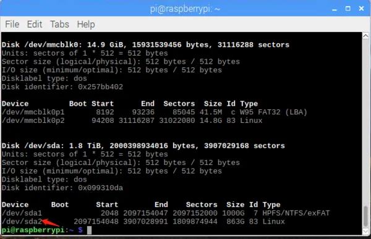Click the 863G size value
Screen dimensions: 371x239
[236, 222]
